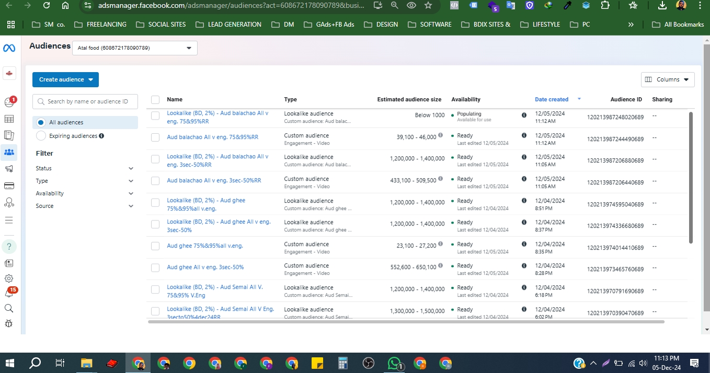Open the Audiences people icon in sidebar
The height and width of the screenshot is (373, 710).
pyautogui.click(x=9, y=153)
